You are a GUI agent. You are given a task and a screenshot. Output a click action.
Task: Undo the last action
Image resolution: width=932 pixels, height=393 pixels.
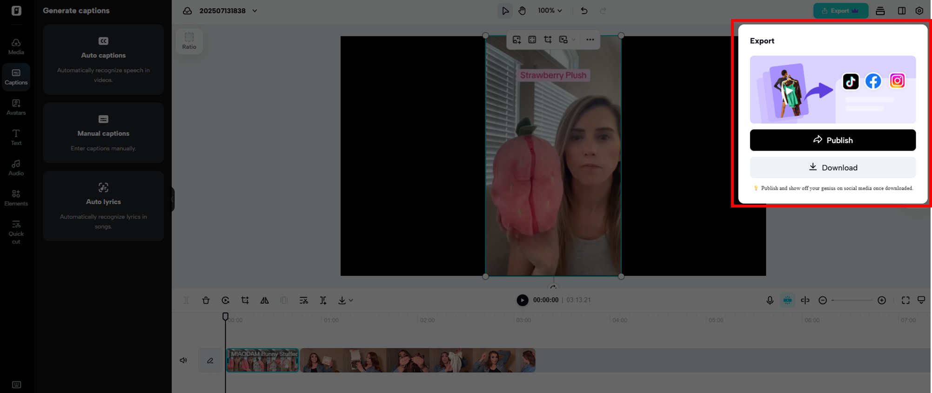[x=584, y=11]
